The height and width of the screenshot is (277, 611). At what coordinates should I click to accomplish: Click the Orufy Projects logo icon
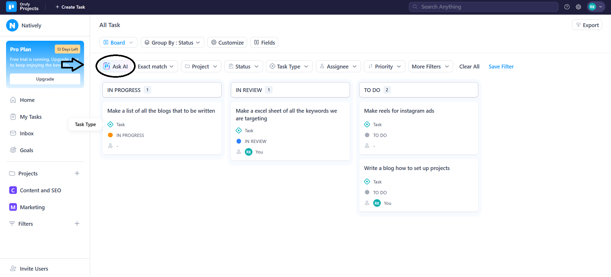click(x=11, y=7)
